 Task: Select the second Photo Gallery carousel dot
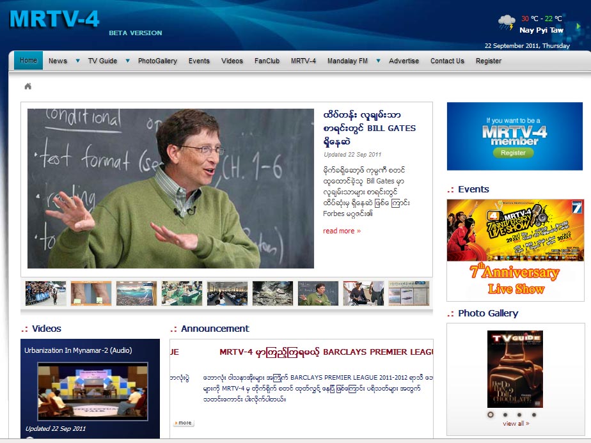coord(505,414)
